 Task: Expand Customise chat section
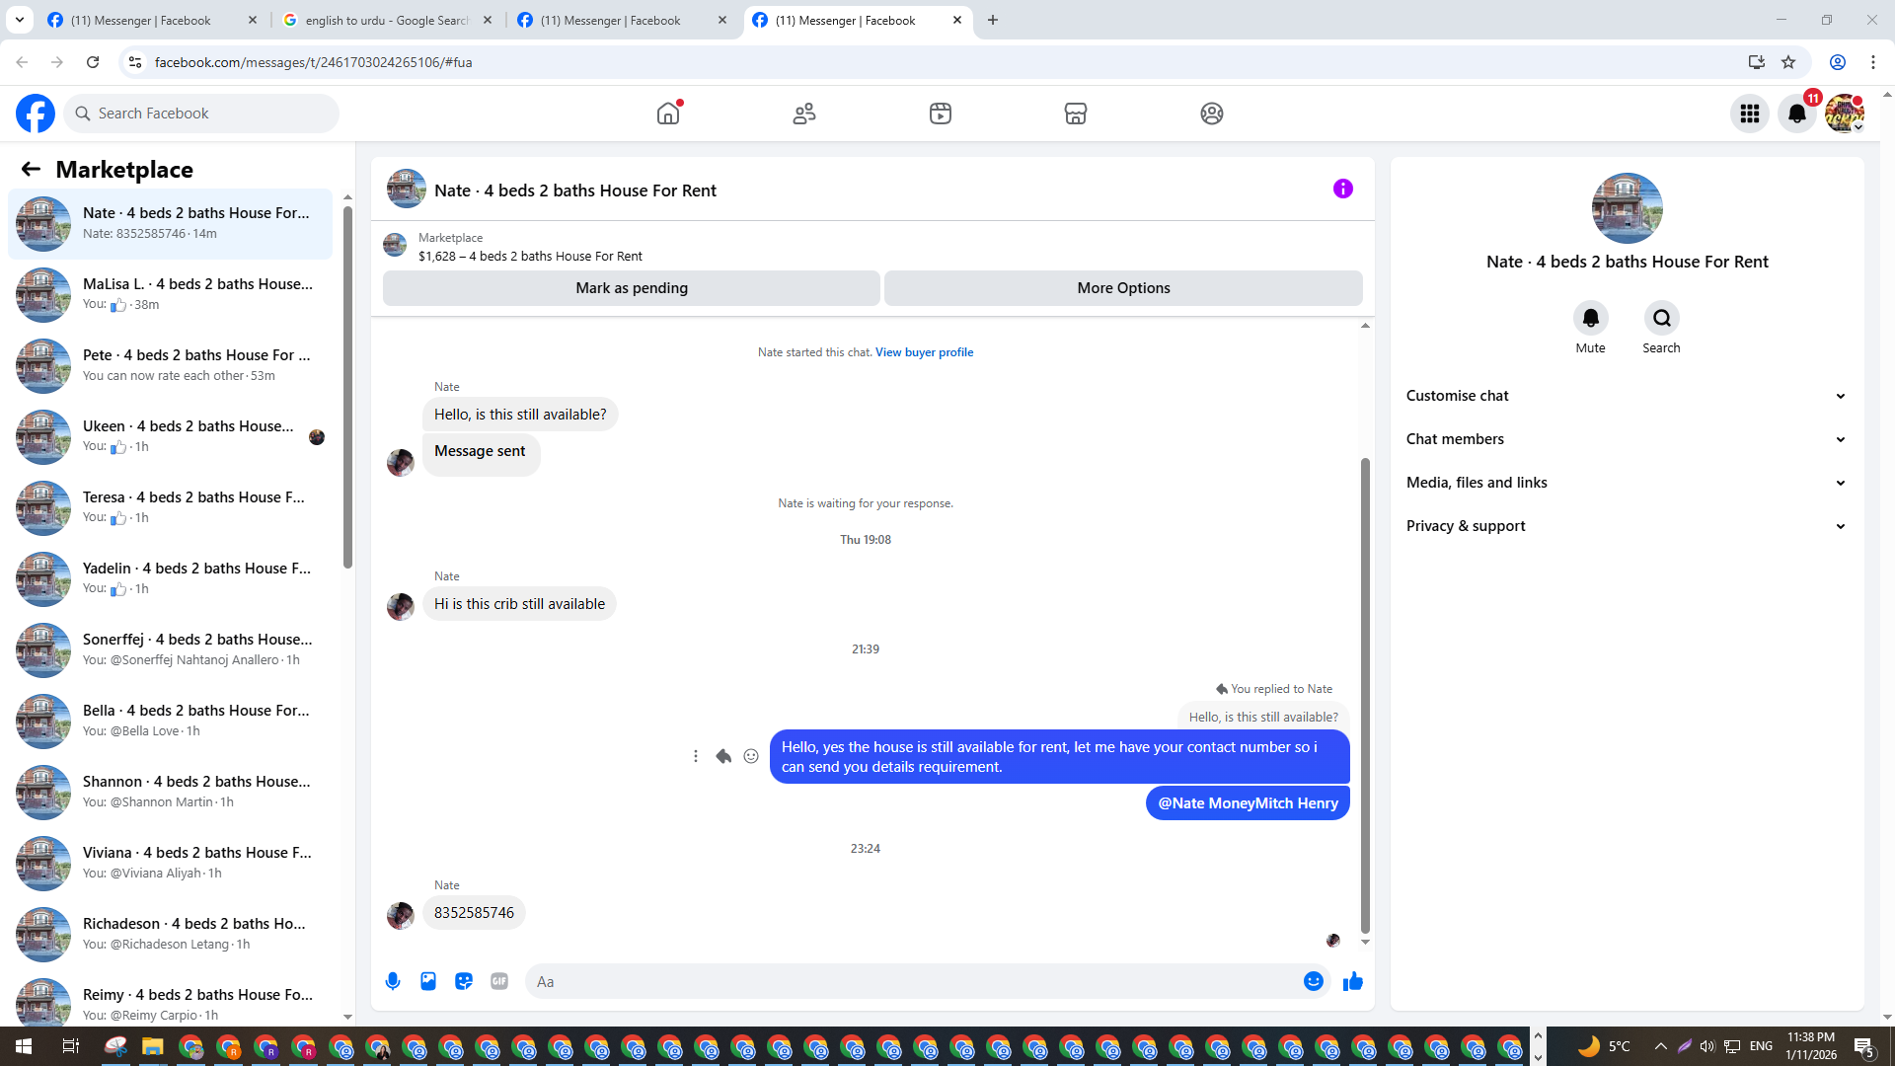[1627, 396]
